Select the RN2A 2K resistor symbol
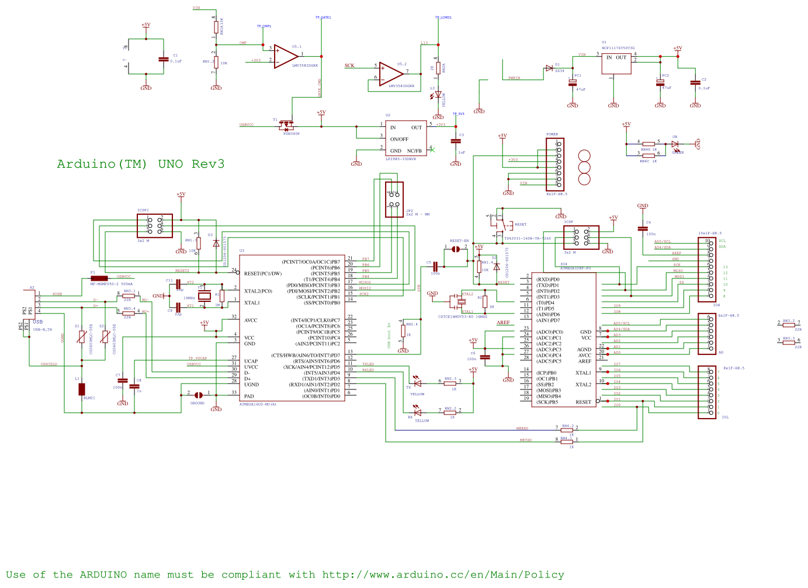The height and width of the screenshot is (588, 808). (438, 68)
